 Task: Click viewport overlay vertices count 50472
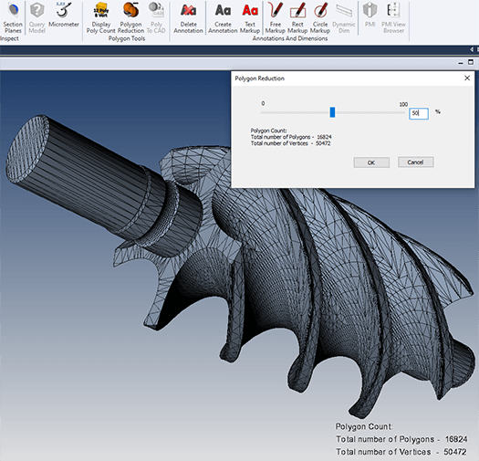tap(455, 452)
